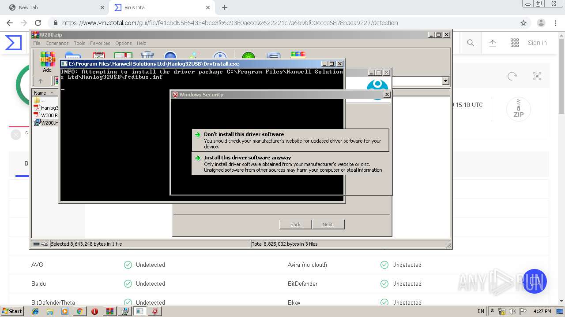Choose Install this driver software anyway
Viewport: 565px width, 317px height.
[x=290, y=163]
